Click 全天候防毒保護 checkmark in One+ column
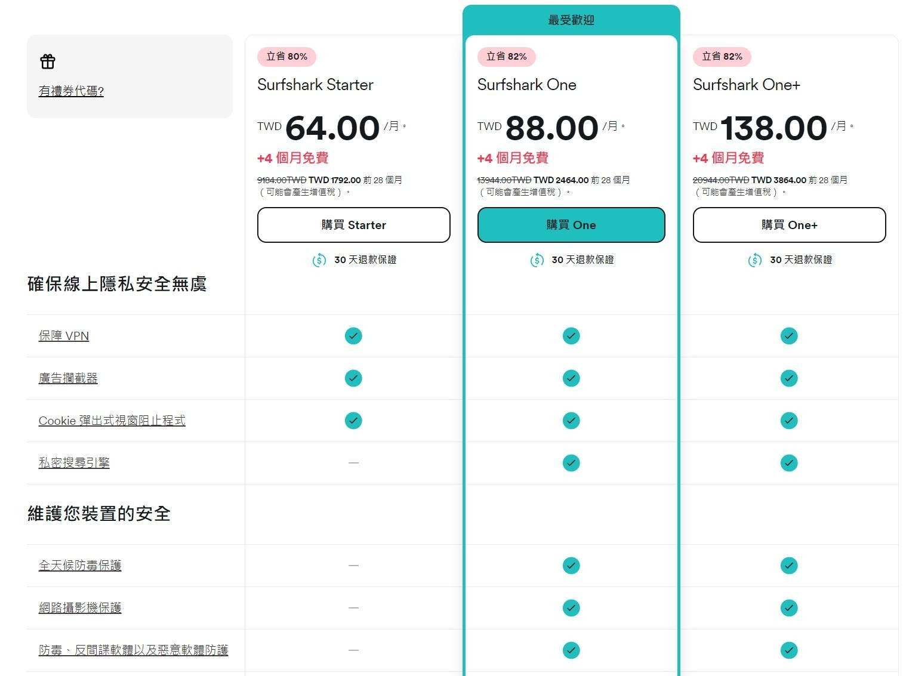 (789, 566)
